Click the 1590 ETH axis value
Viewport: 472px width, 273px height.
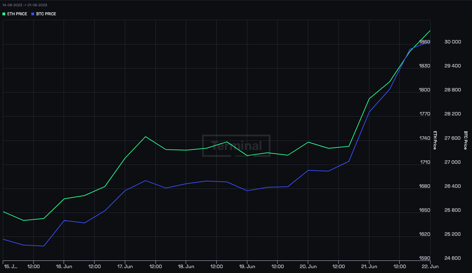coord(425,258)
